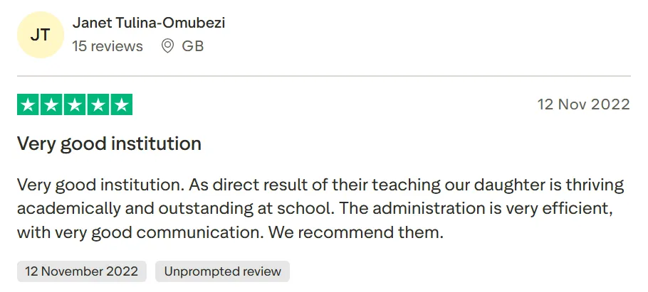Click the '15 reviews' count text

[108, 46]
